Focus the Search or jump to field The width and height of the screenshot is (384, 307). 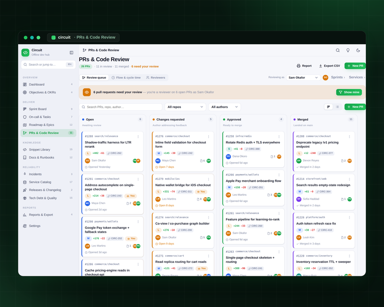click(x=48, y=65)
